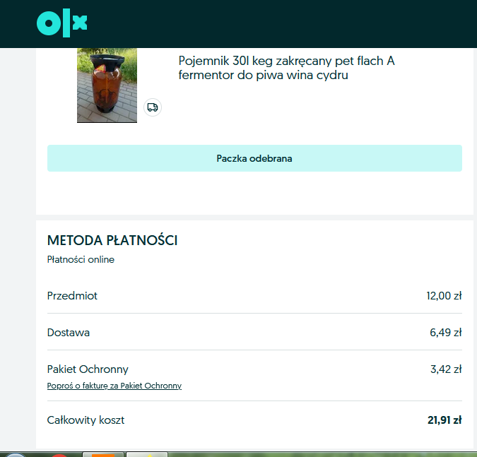Switch to the yellow-icon taskbar window
This screenshot has height=457, width=477.
click(x=147, y=455)
